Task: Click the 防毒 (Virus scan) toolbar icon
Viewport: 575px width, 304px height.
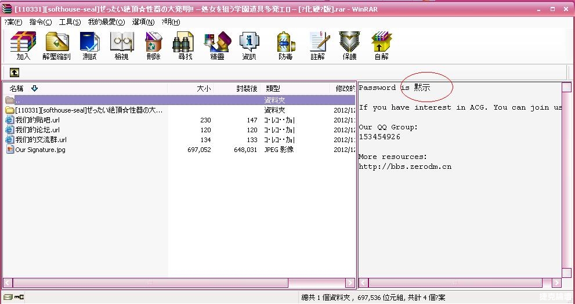Action: 285,45
